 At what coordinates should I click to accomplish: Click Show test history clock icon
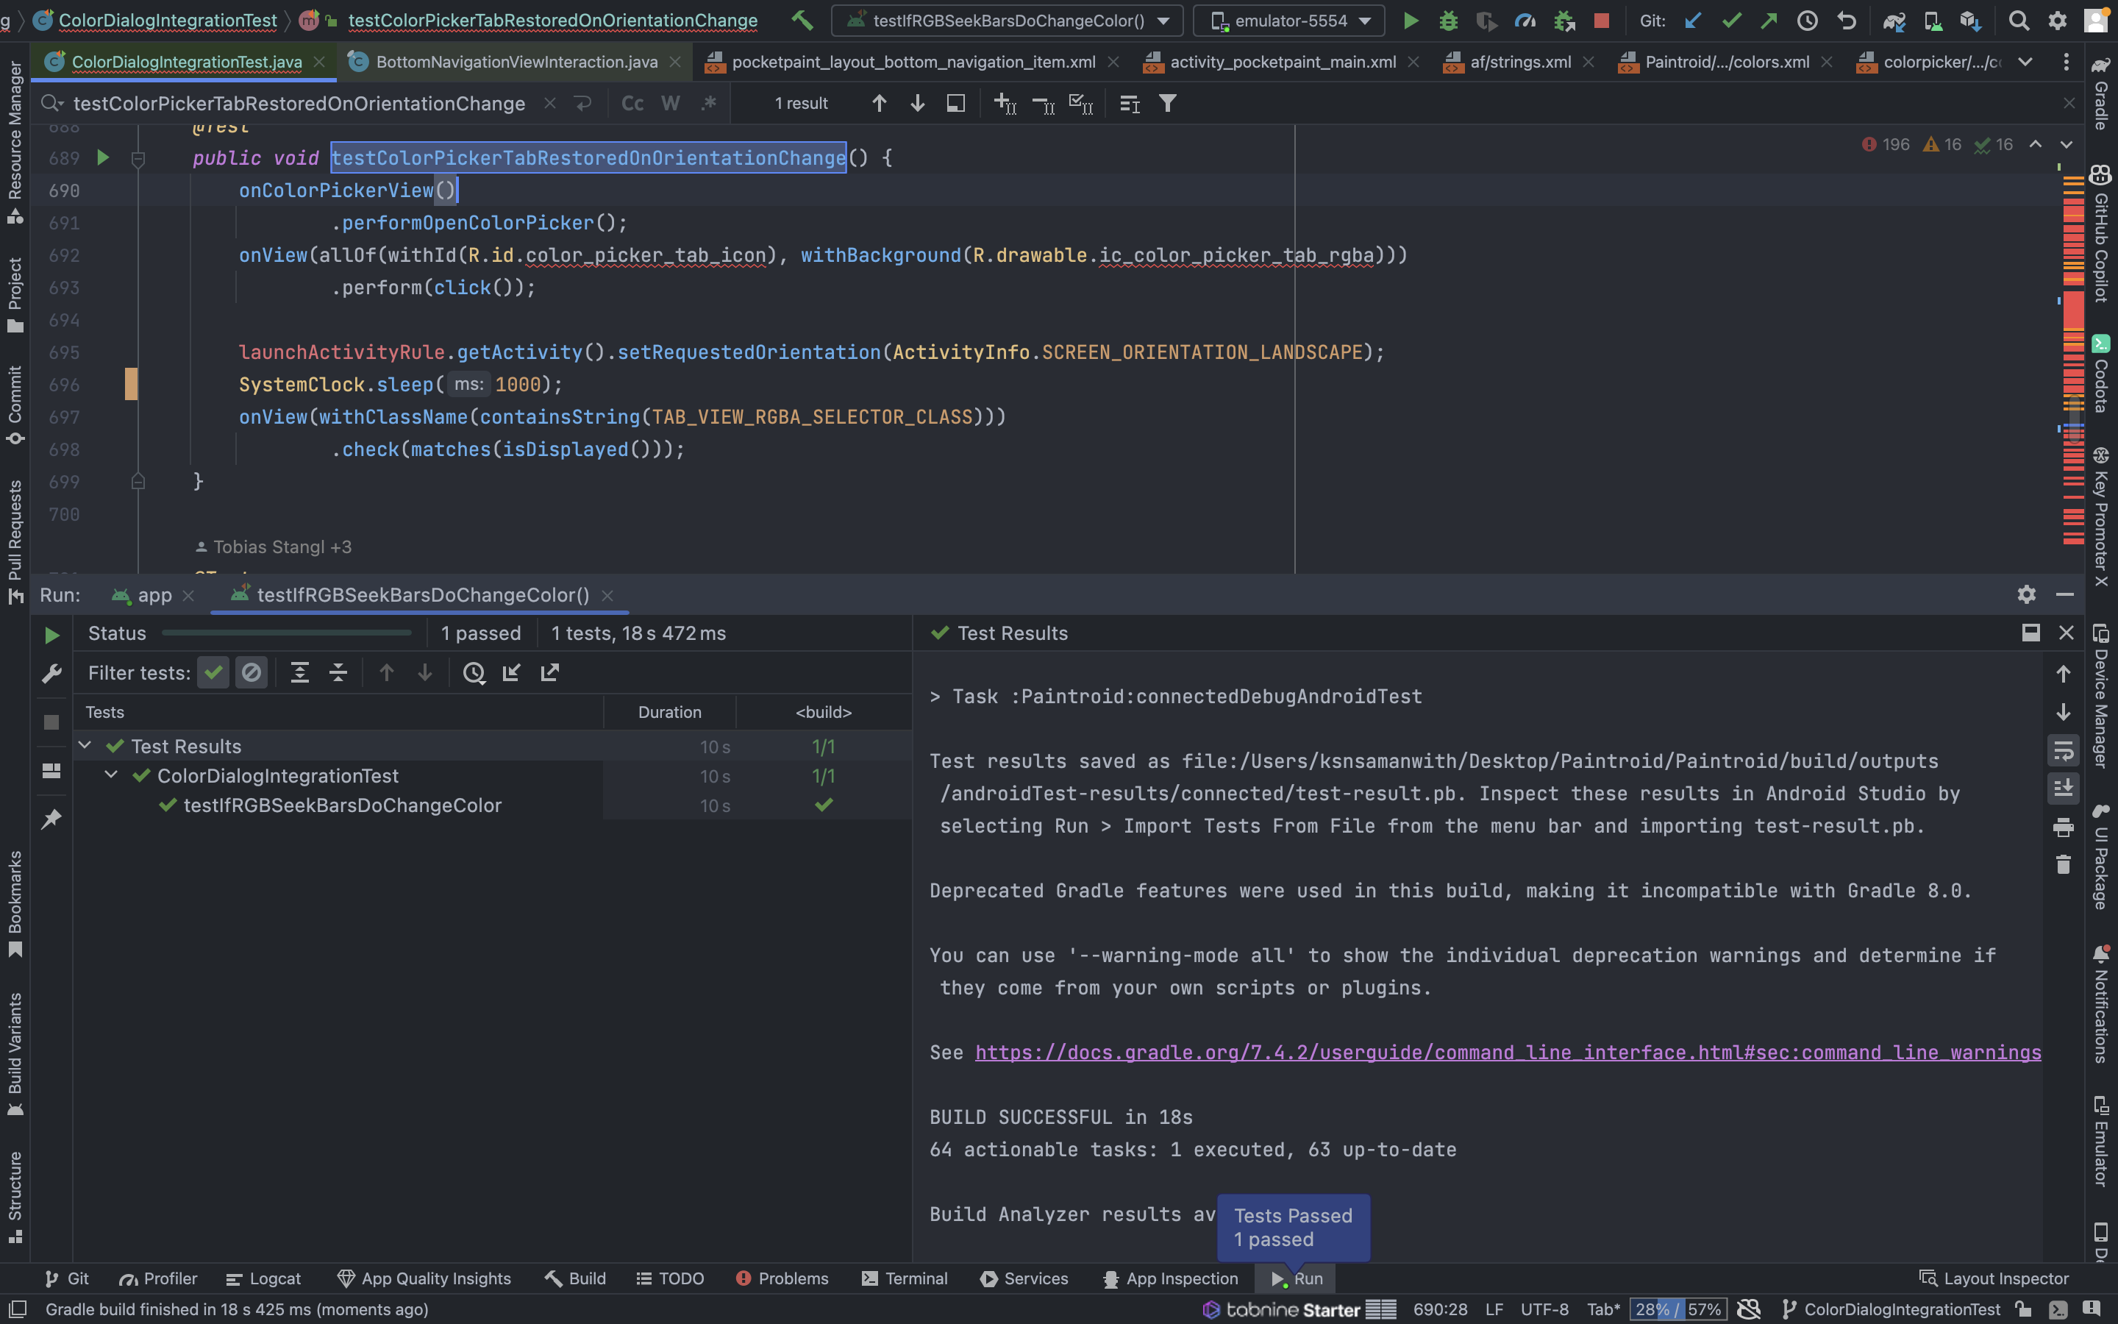(x=474, y=672)
